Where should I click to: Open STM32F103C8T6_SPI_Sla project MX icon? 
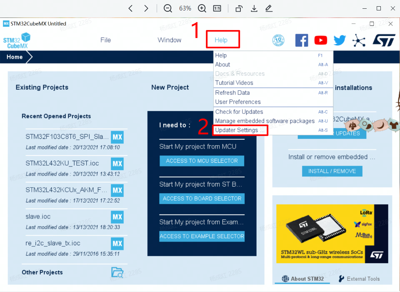pos(117,137)
